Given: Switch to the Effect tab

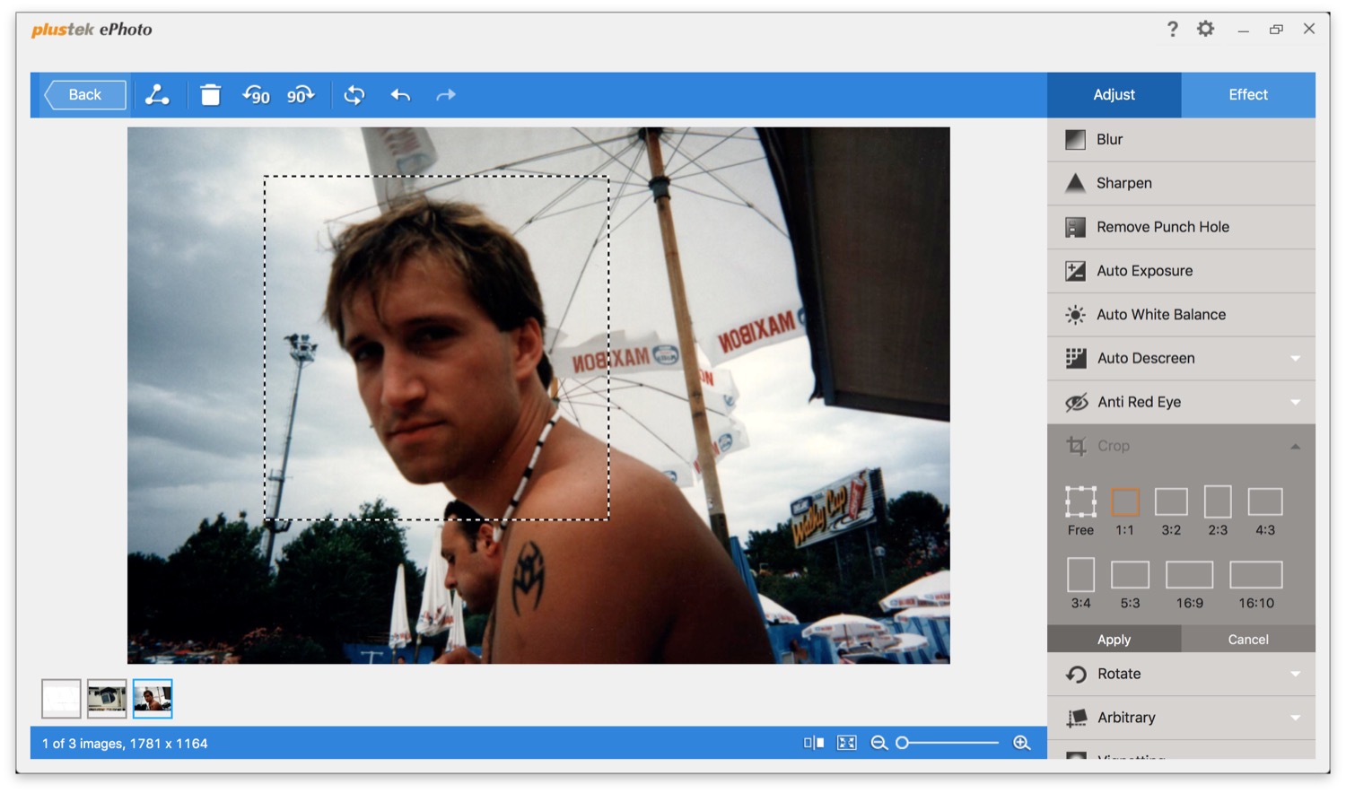Looking at the screenshot, I should point(1247,95).
